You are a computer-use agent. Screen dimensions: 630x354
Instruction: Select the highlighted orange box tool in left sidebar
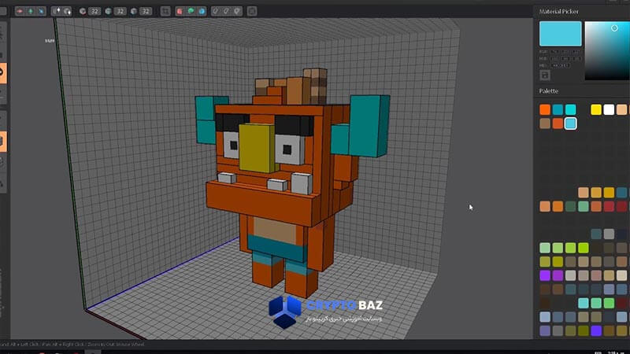[x=3, y=142]
